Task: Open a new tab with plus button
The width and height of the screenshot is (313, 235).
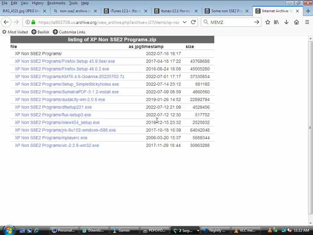Action: click(308, 11)
